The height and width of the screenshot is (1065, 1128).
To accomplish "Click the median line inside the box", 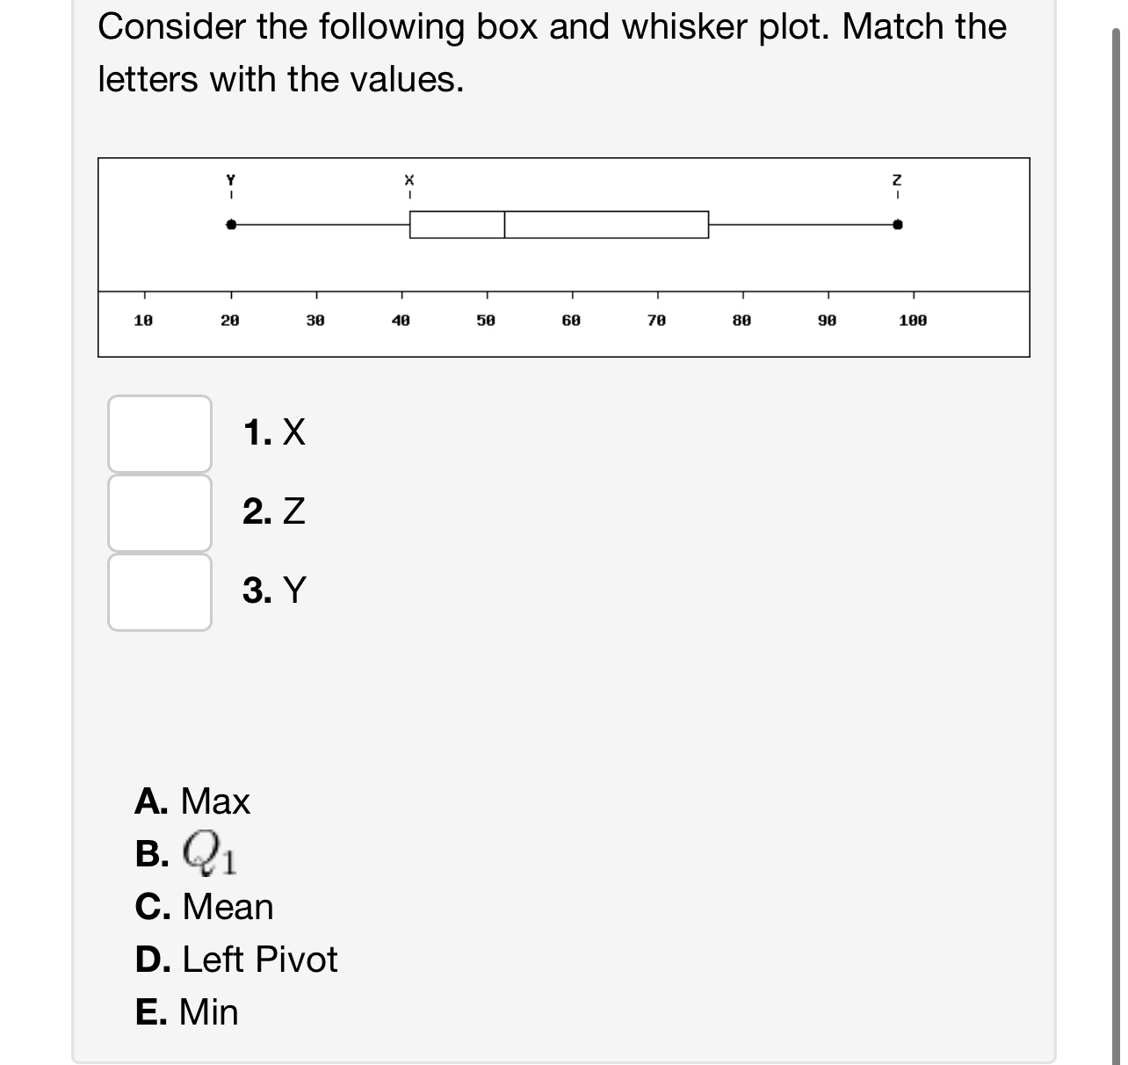I will 503,224.
